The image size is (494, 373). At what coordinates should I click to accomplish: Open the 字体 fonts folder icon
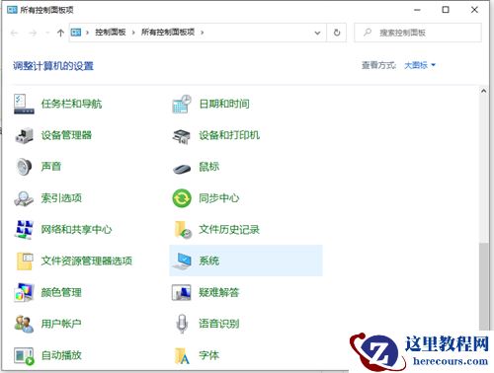[x=183, y=355]
